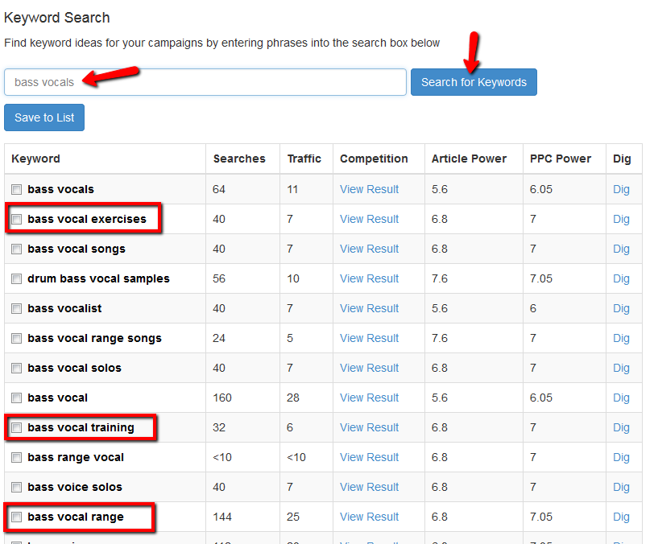Open View Result for 'bass vocal songs'

click(369, 249)
